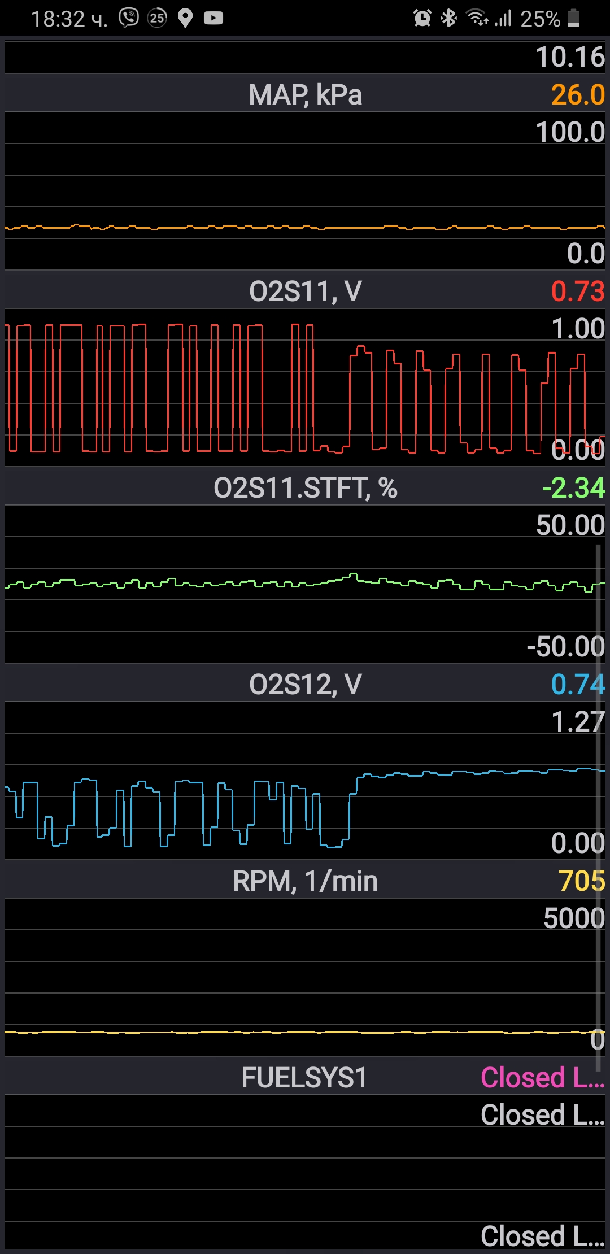Tap the battery indicator icon
This screenshot has width=610, height=1254.
[573, 18]
